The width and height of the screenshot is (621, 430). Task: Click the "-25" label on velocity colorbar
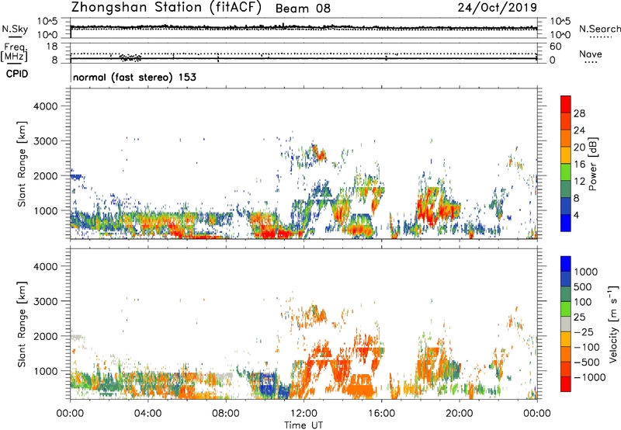[585, 332]
